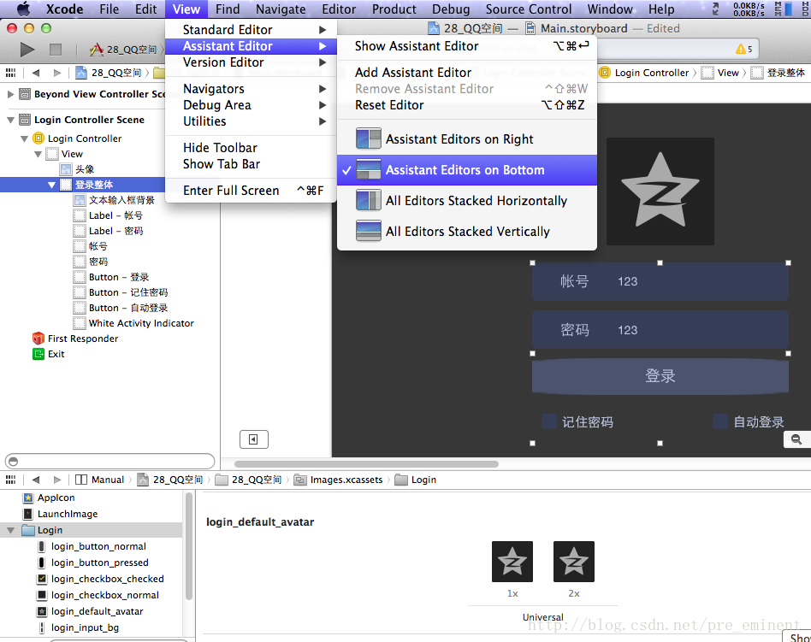Viewport: 811px width, 642px height.
Task: Choose Enter Full Screen
Action: 252,191
